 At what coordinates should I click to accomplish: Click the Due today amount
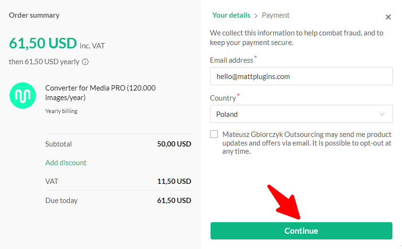coord(174,201)
